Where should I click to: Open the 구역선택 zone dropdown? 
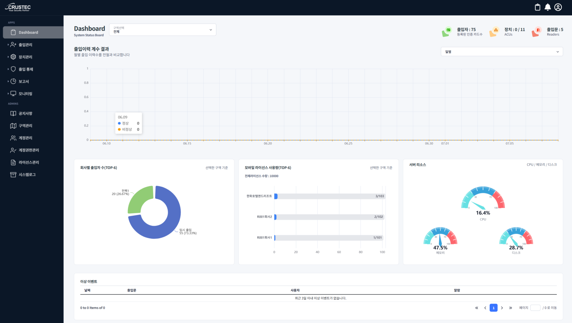(163, 30)
